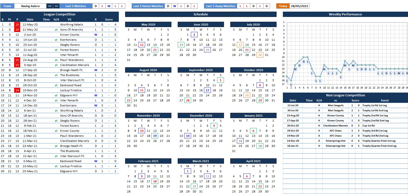Select red-boxed 29 in October 2020 calendar
408x194 pixels.
click(x=260, y=100)
